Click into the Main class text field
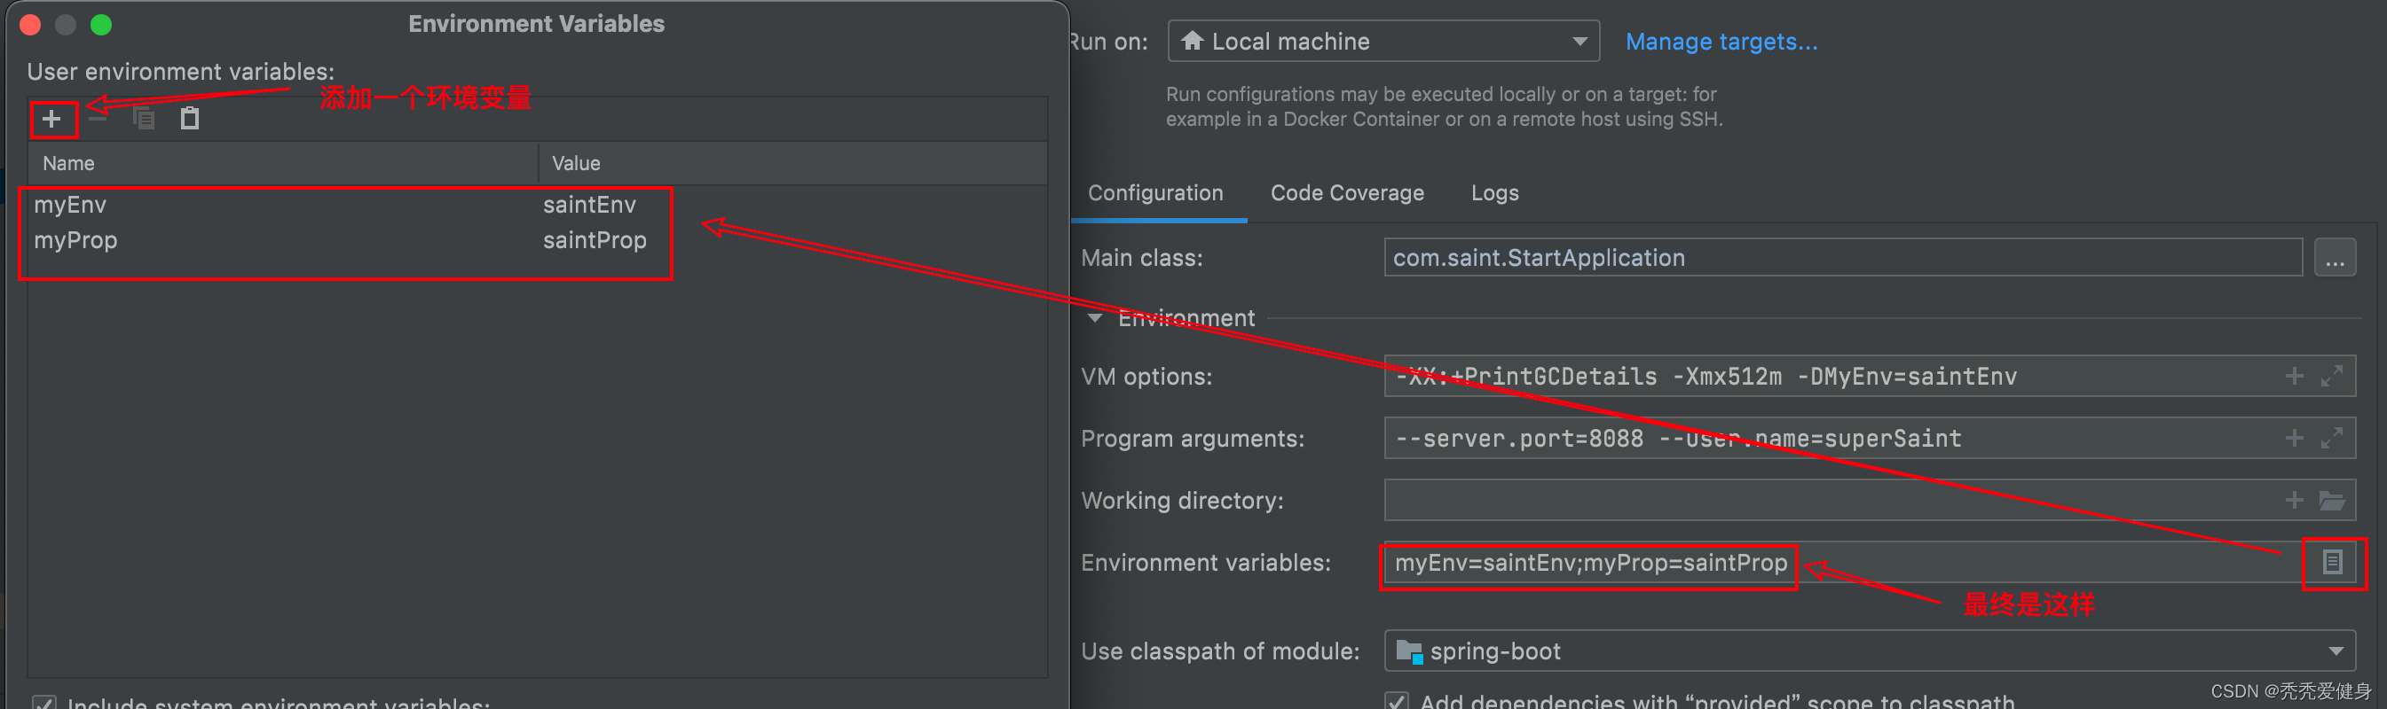The width and height of the screenshot is (2387, 709). pyautogui.click(x=1840, y=258)
